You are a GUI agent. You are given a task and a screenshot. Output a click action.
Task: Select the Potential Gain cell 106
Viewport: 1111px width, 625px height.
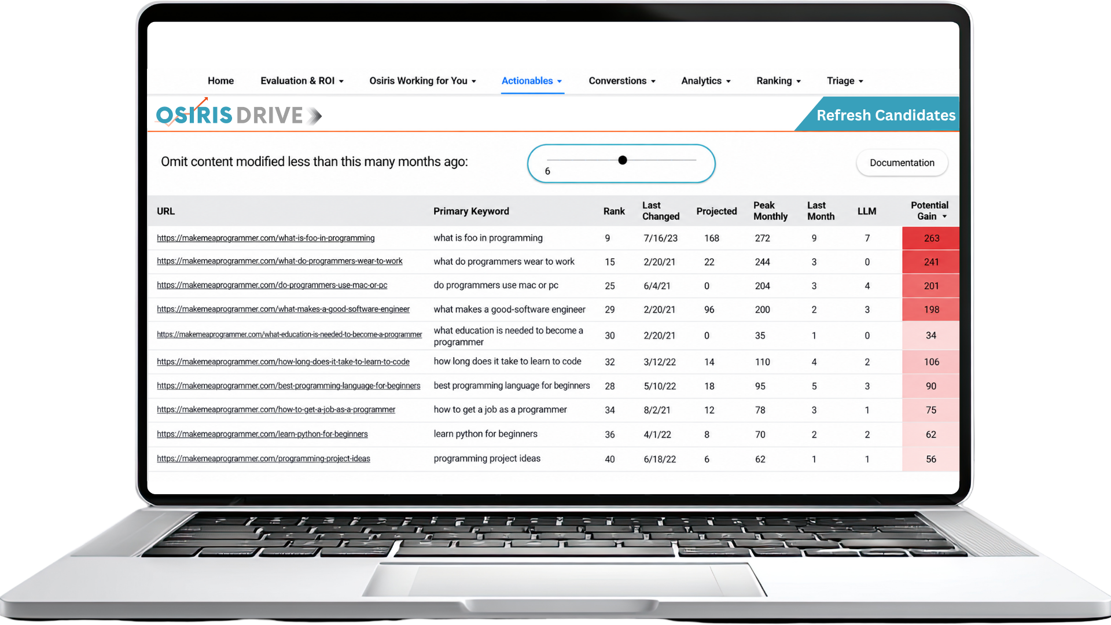tap(930, 362)
